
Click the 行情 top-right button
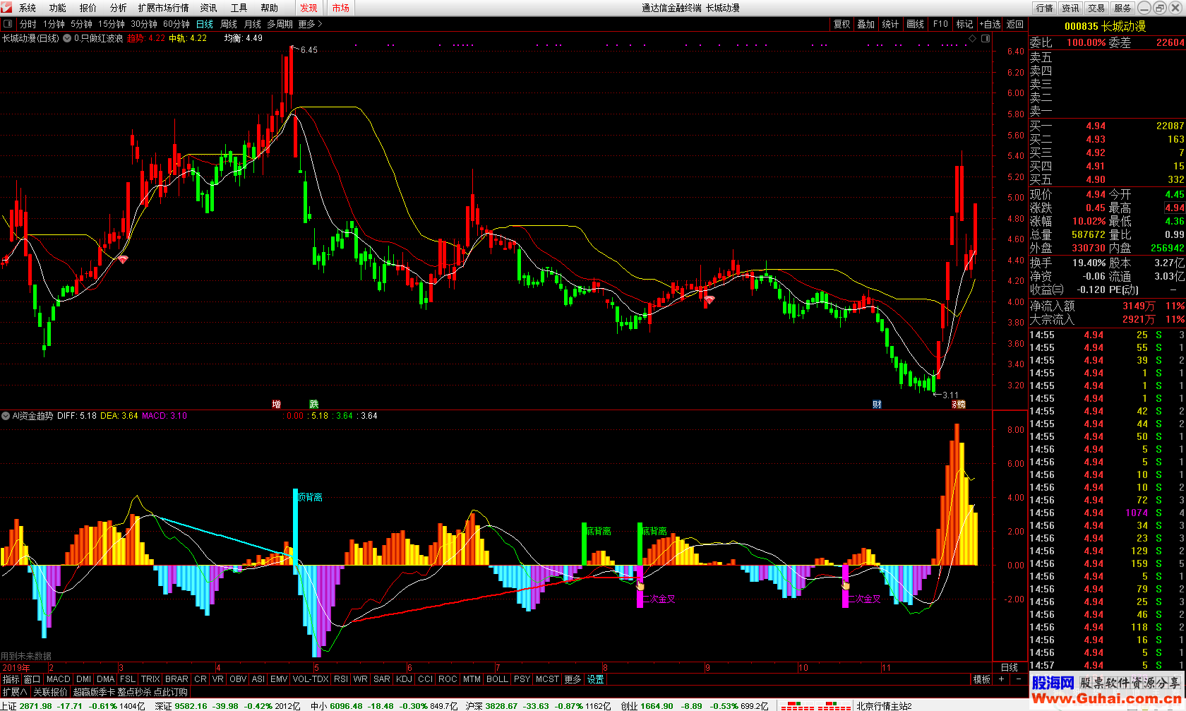coord(1045,8)
